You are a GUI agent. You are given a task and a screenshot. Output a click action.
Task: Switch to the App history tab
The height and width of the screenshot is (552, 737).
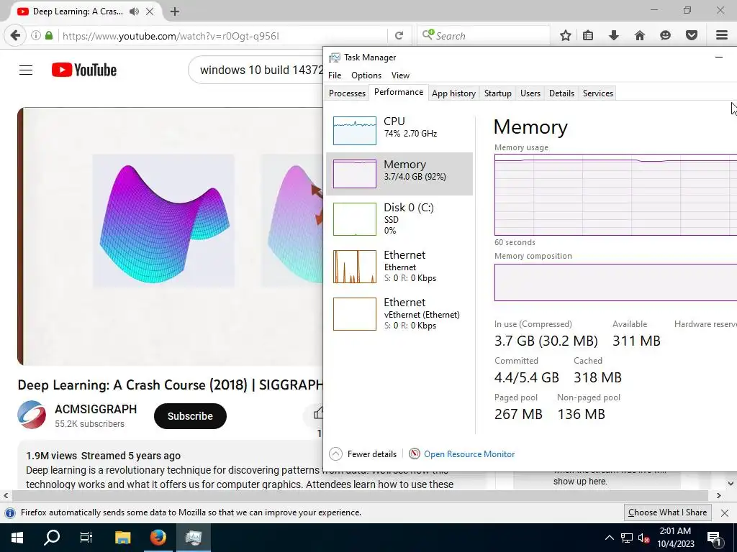[453, 93]
